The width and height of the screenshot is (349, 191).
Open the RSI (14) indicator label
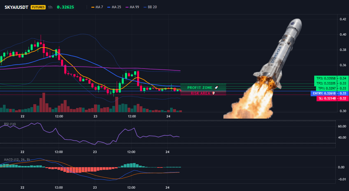tap(10, 124)
